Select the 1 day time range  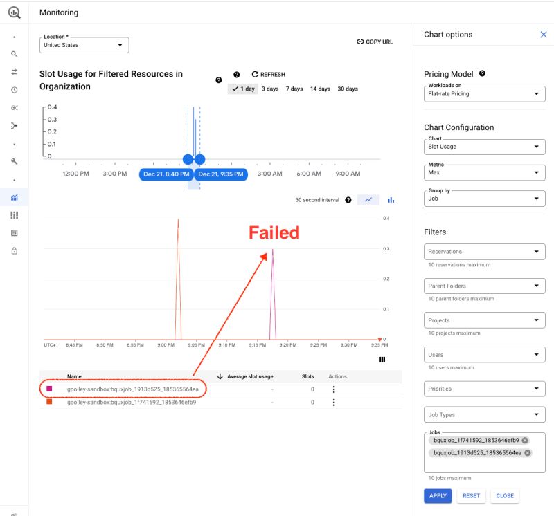[243, 89]
